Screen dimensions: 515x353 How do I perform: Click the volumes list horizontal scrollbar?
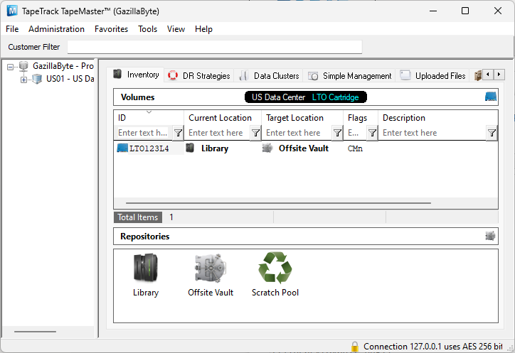pos(279,203)
